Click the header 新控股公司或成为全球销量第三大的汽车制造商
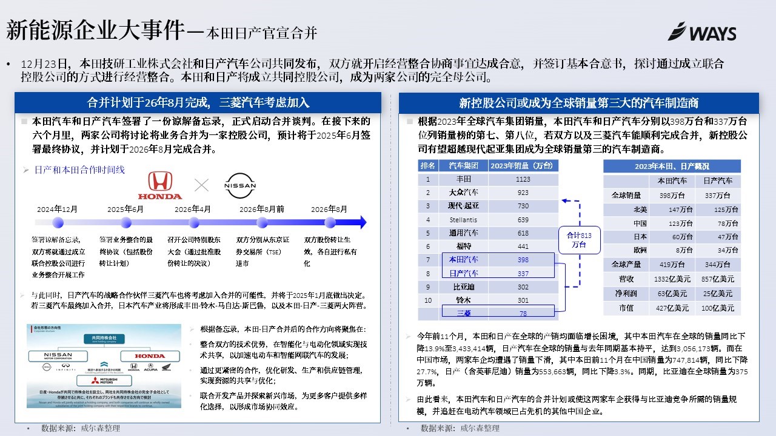 pyautogui.click(x=579, y=102)
